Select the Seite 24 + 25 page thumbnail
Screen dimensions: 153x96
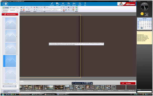pyautogui.click(x=69, y=87)
